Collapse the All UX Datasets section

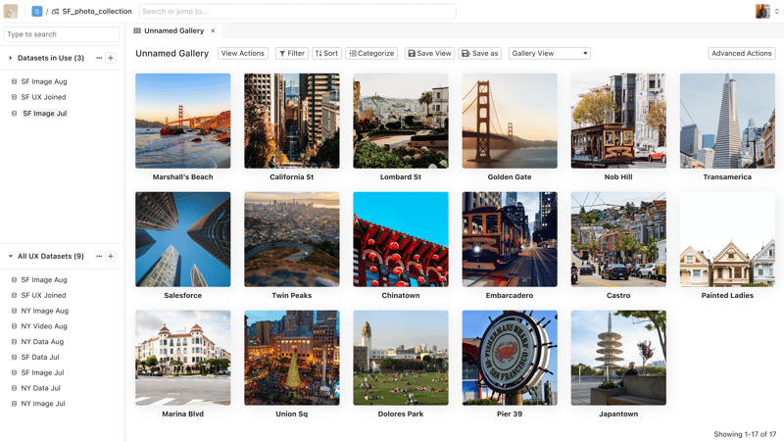point(11,256)
